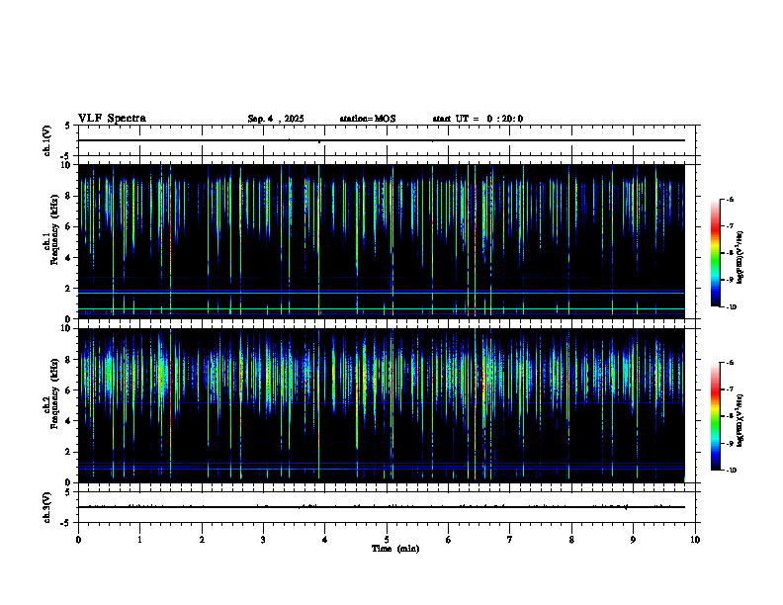783x605 pixels.
Task: Click the '5' tick label on time axis
Action: click(387, 540)
